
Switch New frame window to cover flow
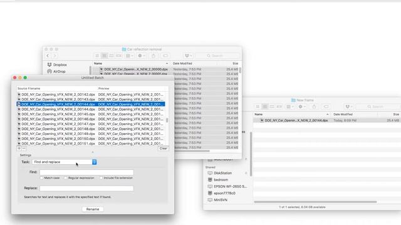(x=279, y=107)
